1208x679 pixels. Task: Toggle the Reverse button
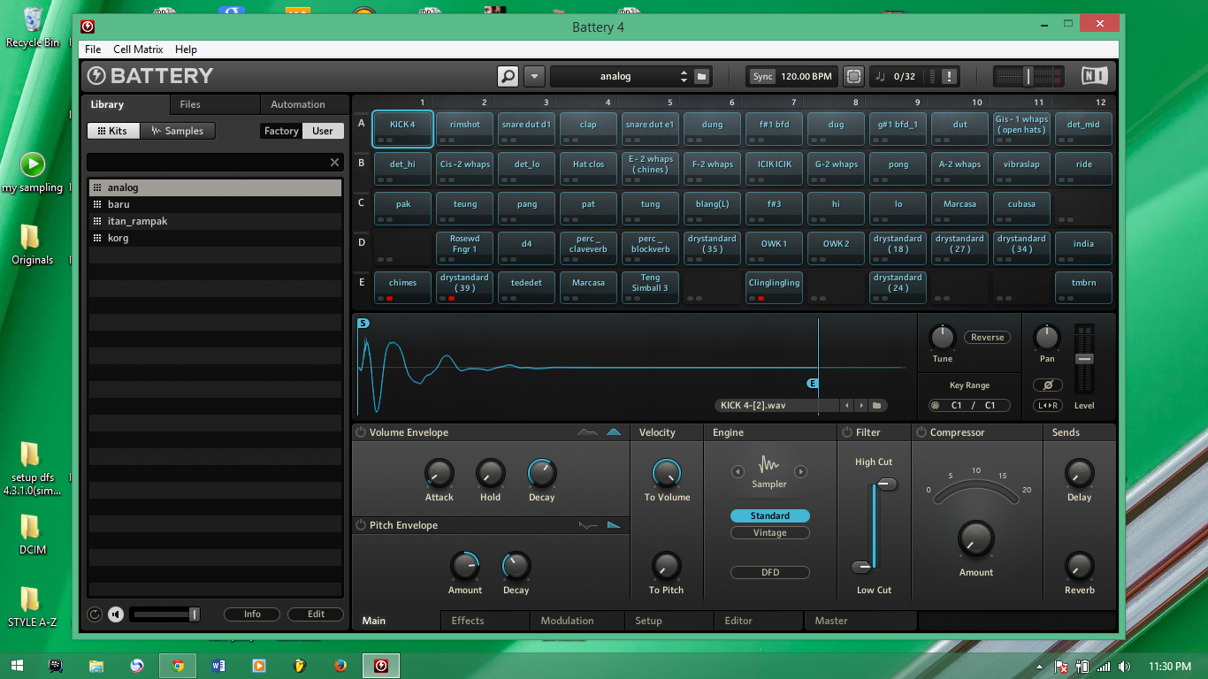point(987,337)
